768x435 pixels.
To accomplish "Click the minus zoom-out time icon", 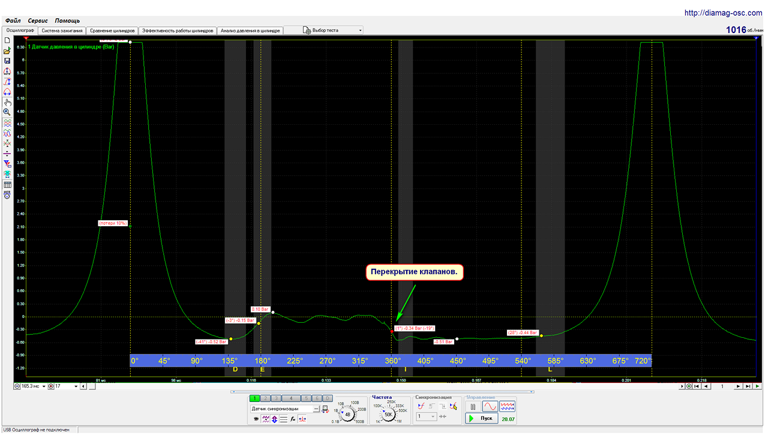I will pyautogui.click(x=17, y=386).
